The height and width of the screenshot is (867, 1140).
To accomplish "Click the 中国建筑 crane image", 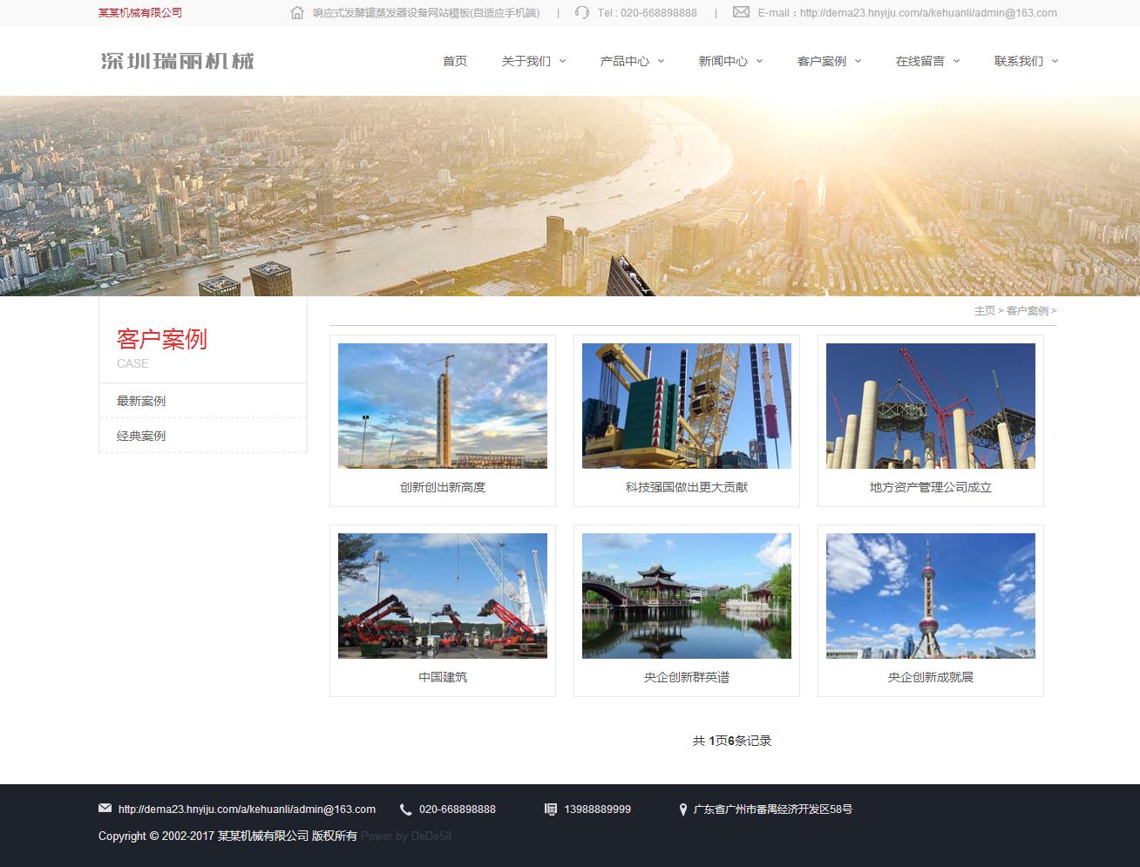I will pyautogui.click(x=443, y=596).
